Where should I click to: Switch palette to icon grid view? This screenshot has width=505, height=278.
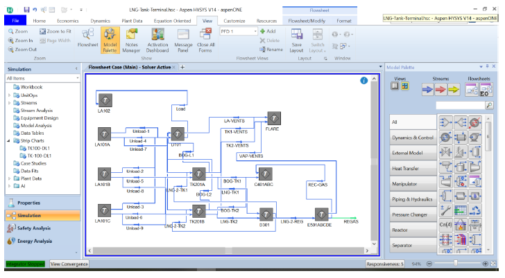[x=404, y=86]
